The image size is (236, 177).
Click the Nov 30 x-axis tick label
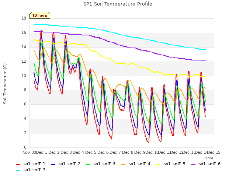pyautogui.click(x=29, y=152)
